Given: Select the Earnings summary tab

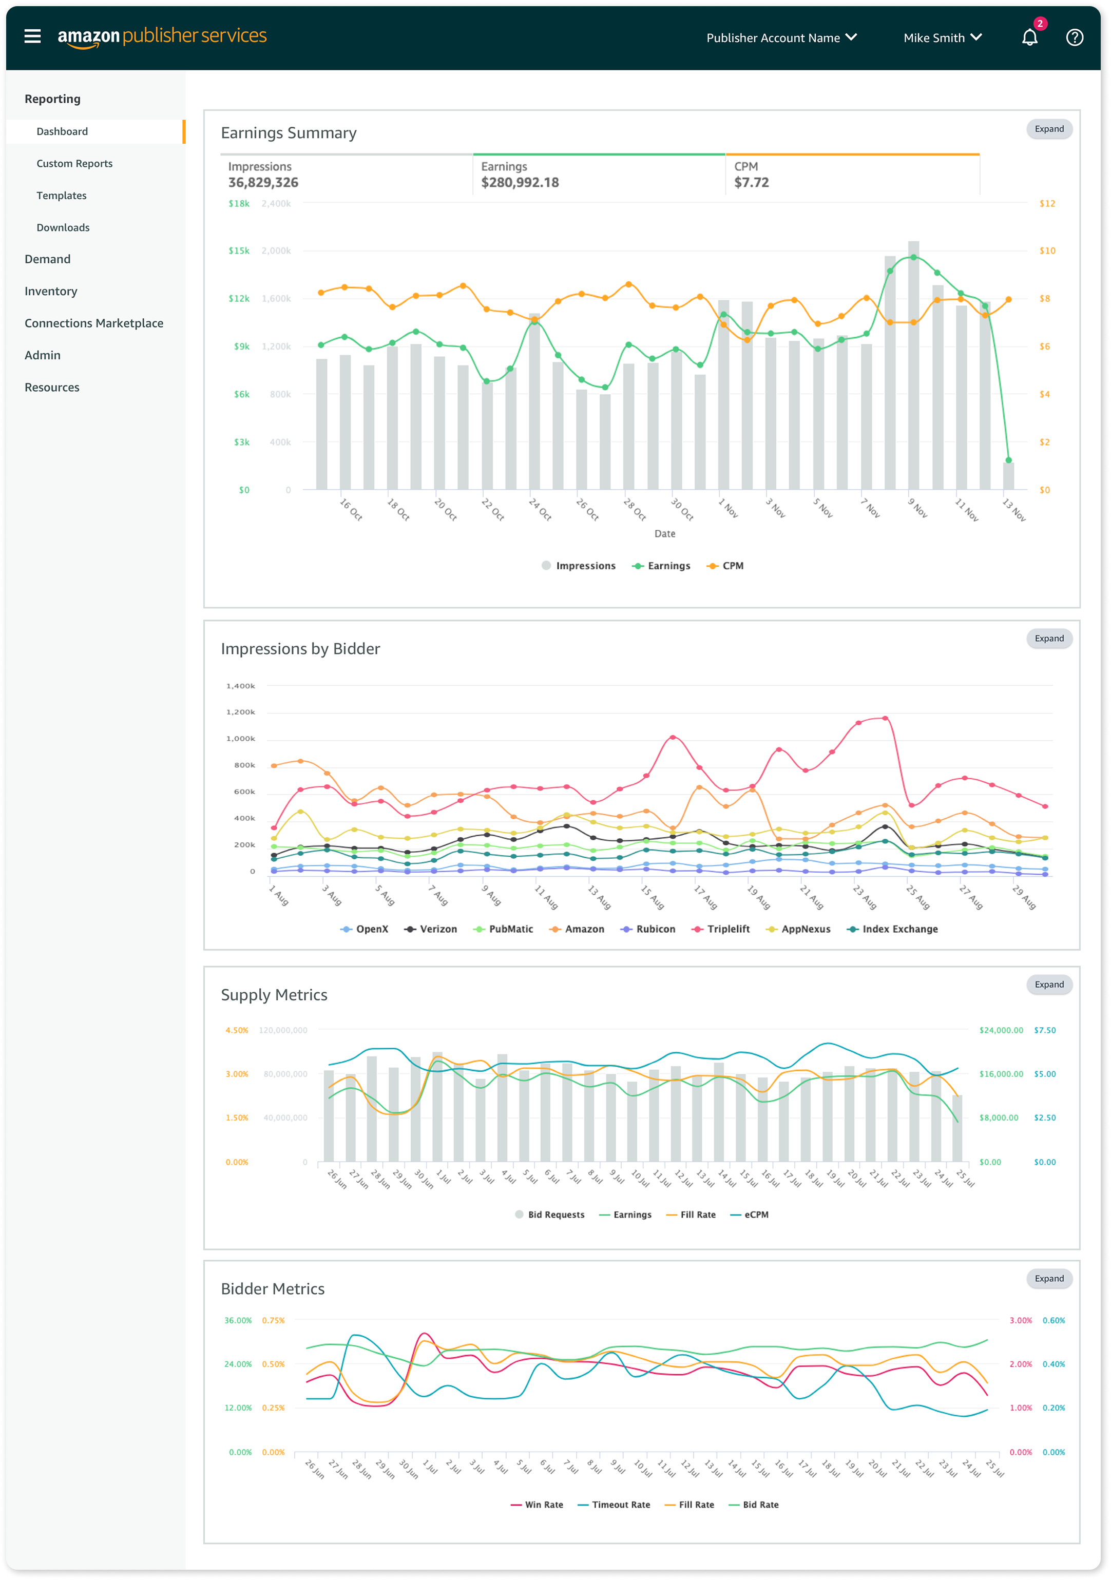Looking at the screenshot, I should pos(598,175).
